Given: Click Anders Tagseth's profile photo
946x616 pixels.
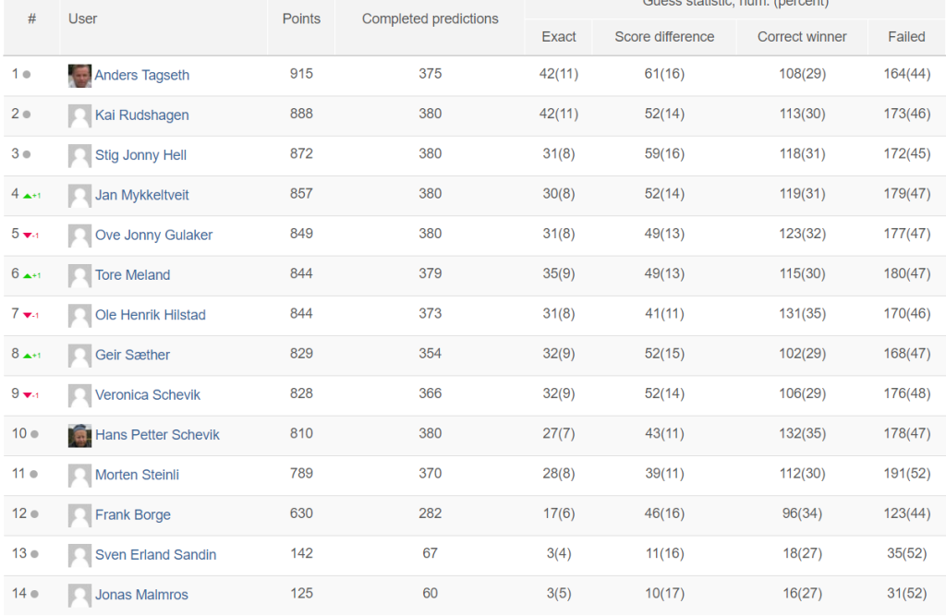Looking at the screenshot, I should click(79, 76).
